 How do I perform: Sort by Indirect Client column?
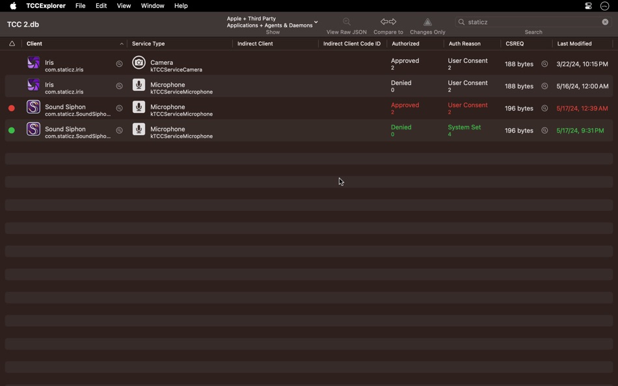click(x=255, y=44)
